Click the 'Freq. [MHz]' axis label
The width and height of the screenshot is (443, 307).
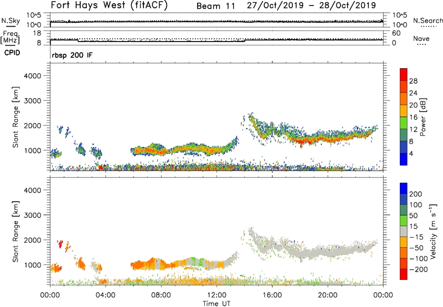coord(10,37)
